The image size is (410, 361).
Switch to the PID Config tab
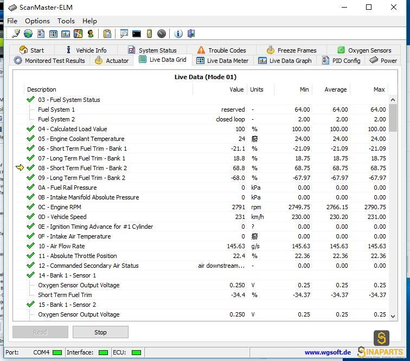(x=341, y=61)
